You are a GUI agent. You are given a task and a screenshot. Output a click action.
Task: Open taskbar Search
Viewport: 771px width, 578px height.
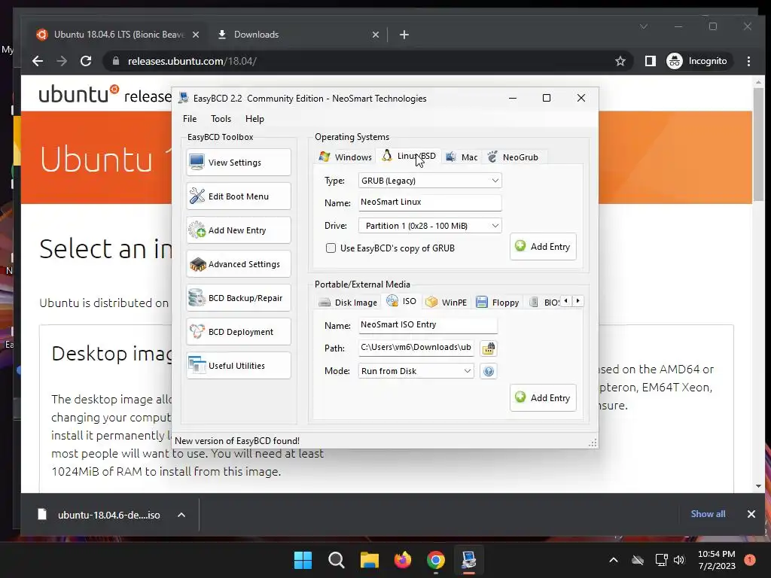[x=337, y=560]
